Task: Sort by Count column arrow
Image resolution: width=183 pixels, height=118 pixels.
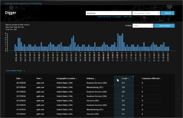Action: coord(129,79)
